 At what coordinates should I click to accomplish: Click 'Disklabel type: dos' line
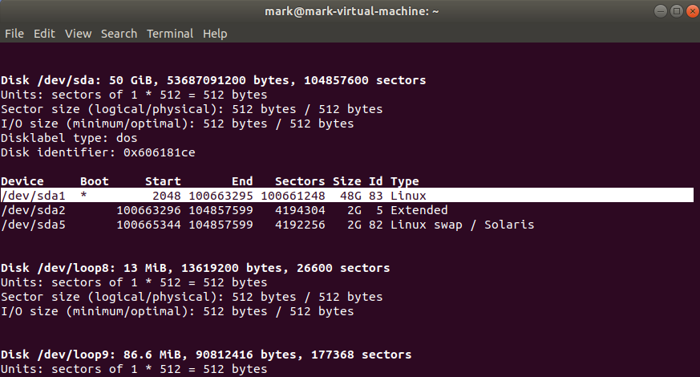pyautogui.click(x=69, y=138)
